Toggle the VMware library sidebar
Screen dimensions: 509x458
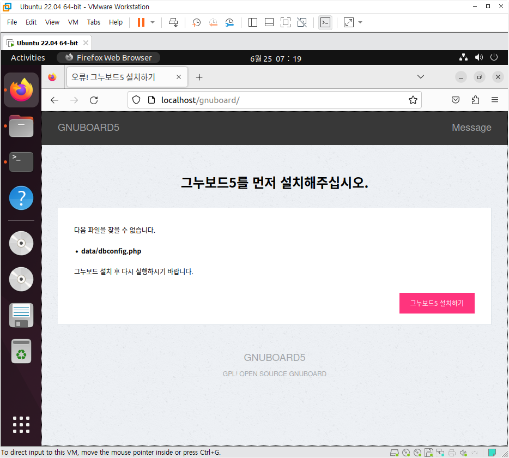[x=252, y=22]
